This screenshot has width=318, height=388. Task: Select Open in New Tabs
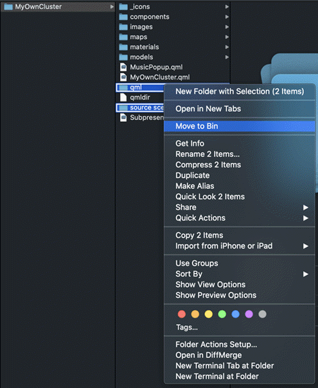(240, 109)
